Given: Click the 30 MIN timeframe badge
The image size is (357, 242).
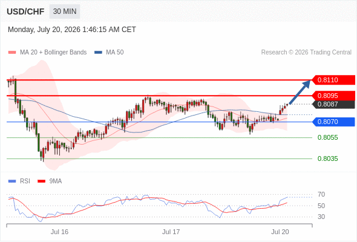Looking at the screenshot, I should 65,11.
